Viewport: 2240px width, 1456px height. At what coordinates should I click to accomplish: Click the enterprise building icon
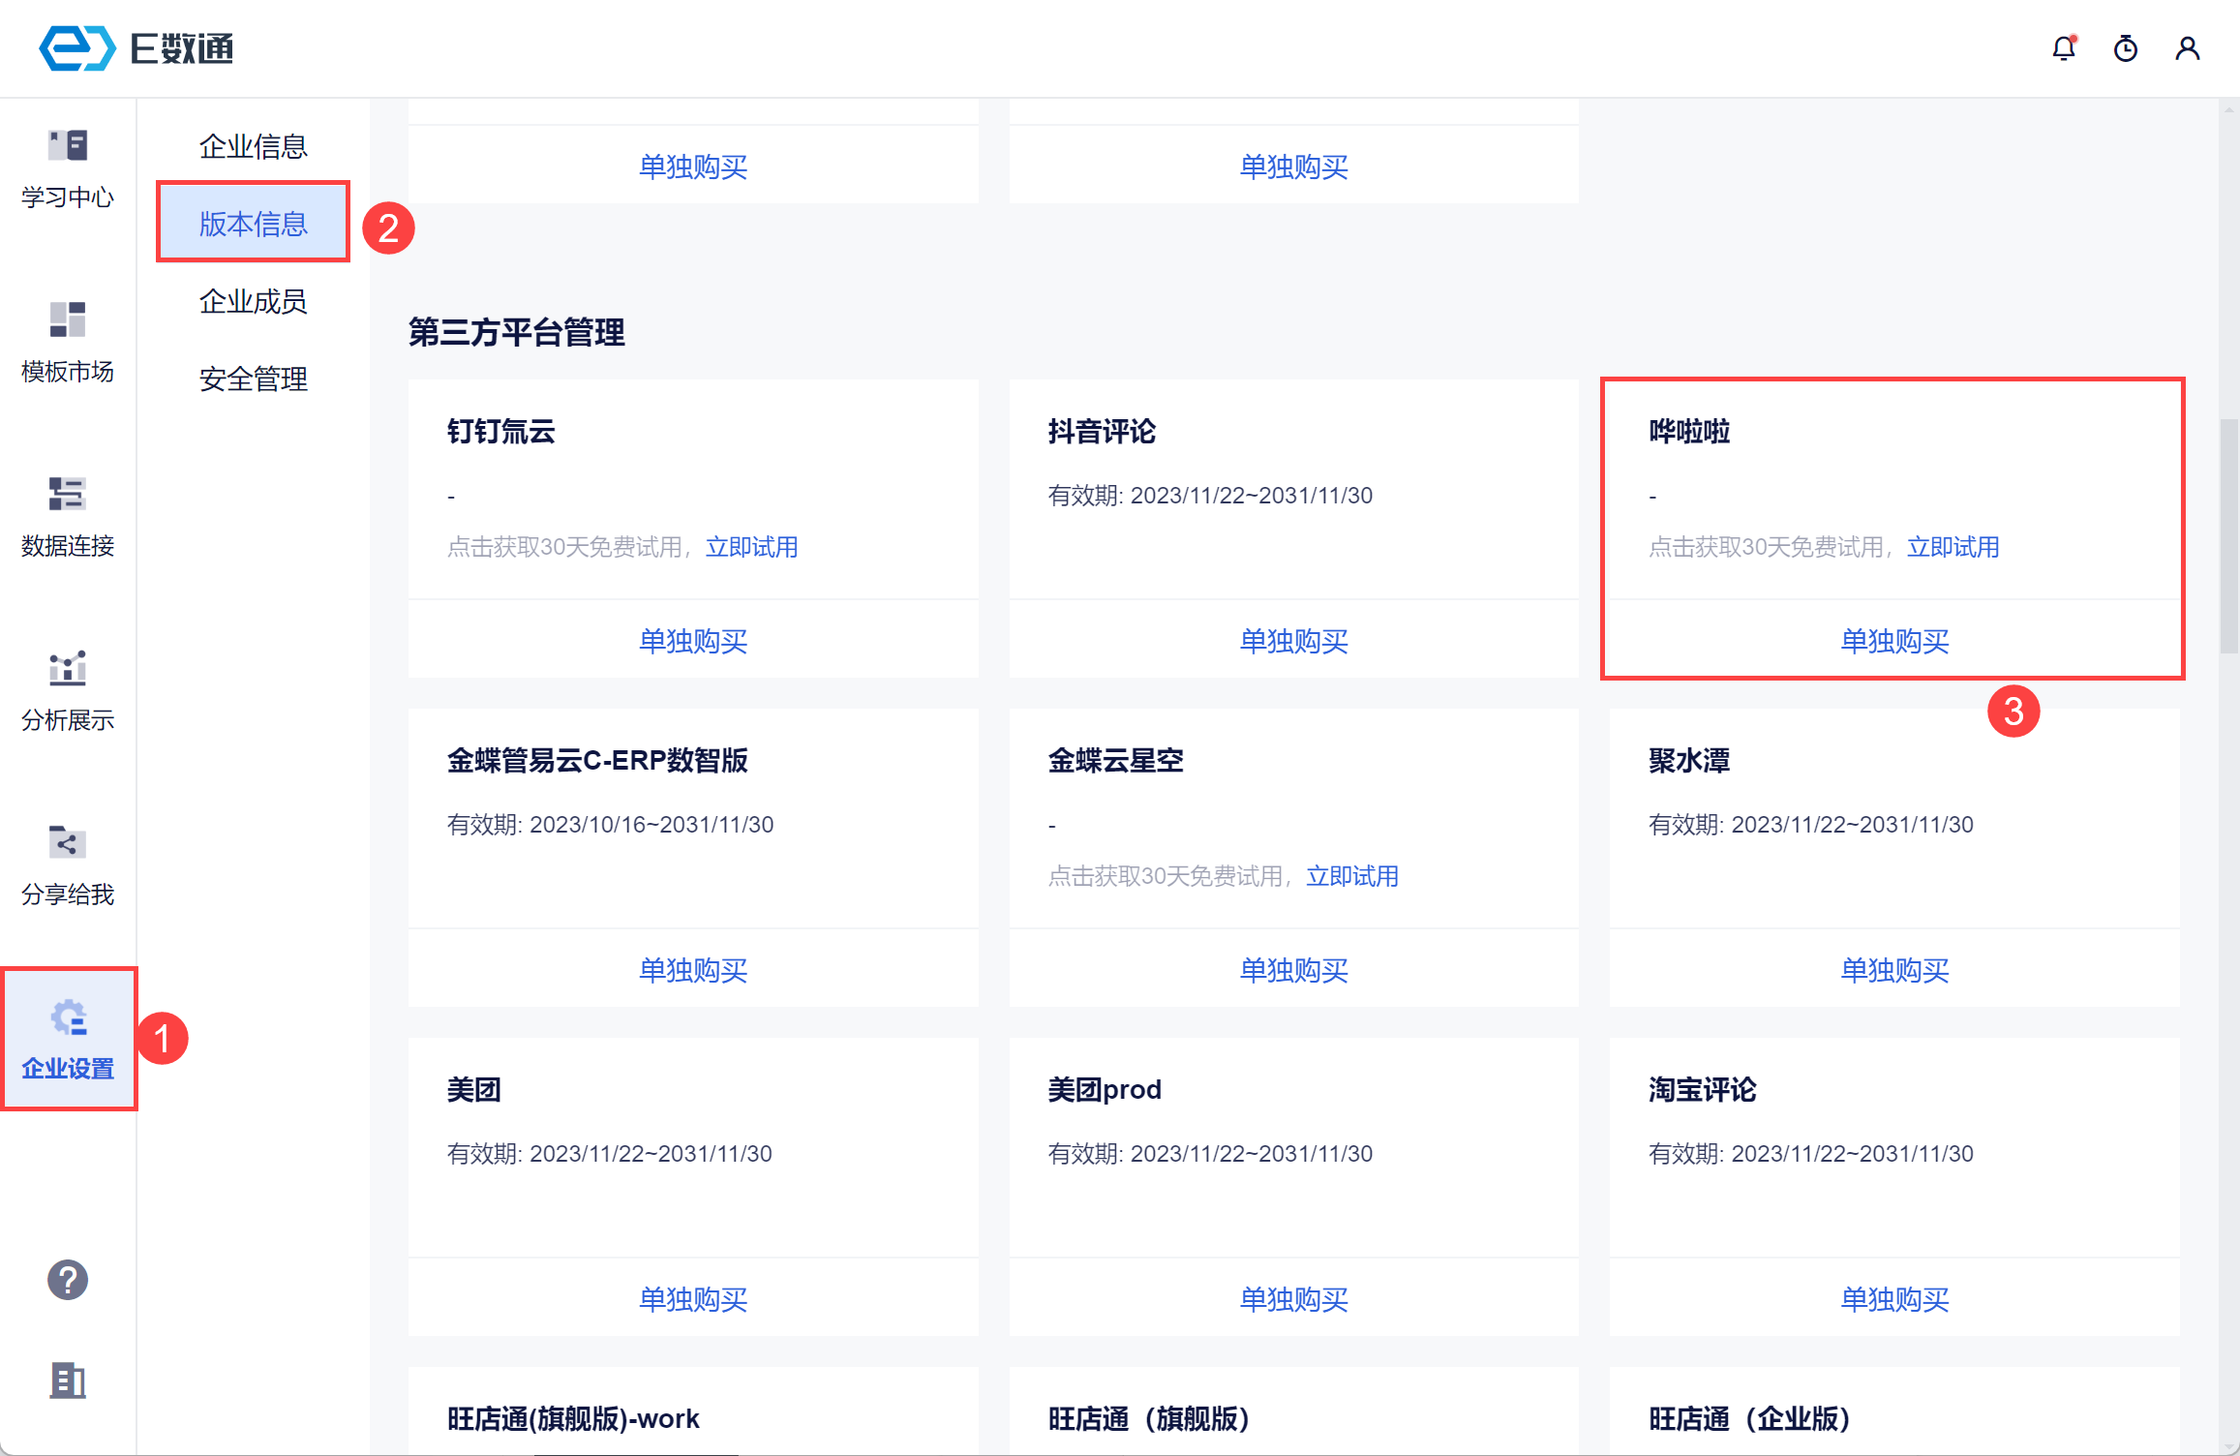click(68, 1380)
